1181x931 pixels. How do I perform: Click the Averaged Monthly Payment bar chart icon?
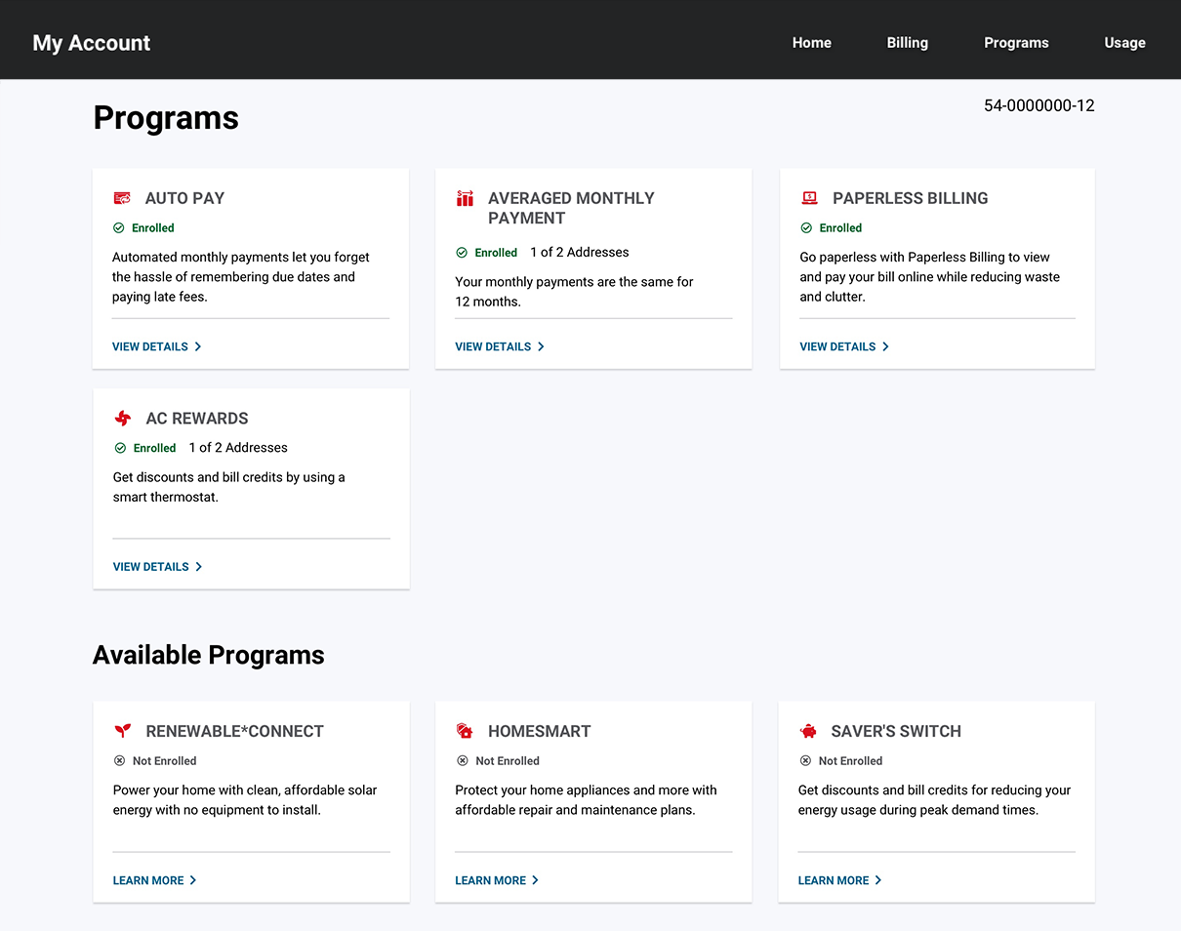(x=465, y=198)
